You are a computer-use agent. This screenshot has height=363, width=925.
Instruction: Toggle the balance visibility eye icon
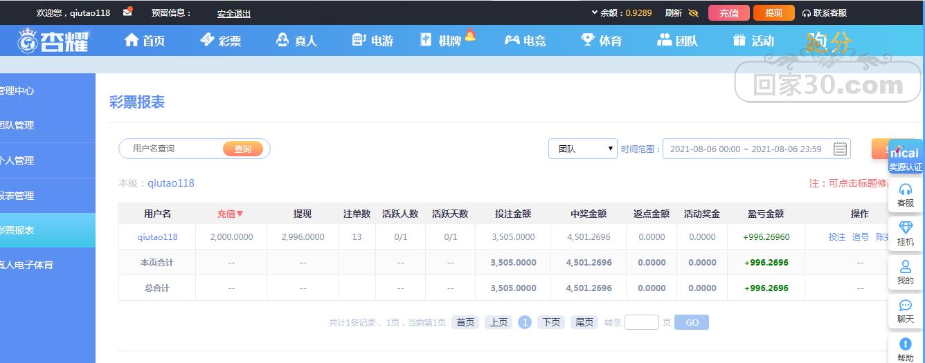point(694,12)
